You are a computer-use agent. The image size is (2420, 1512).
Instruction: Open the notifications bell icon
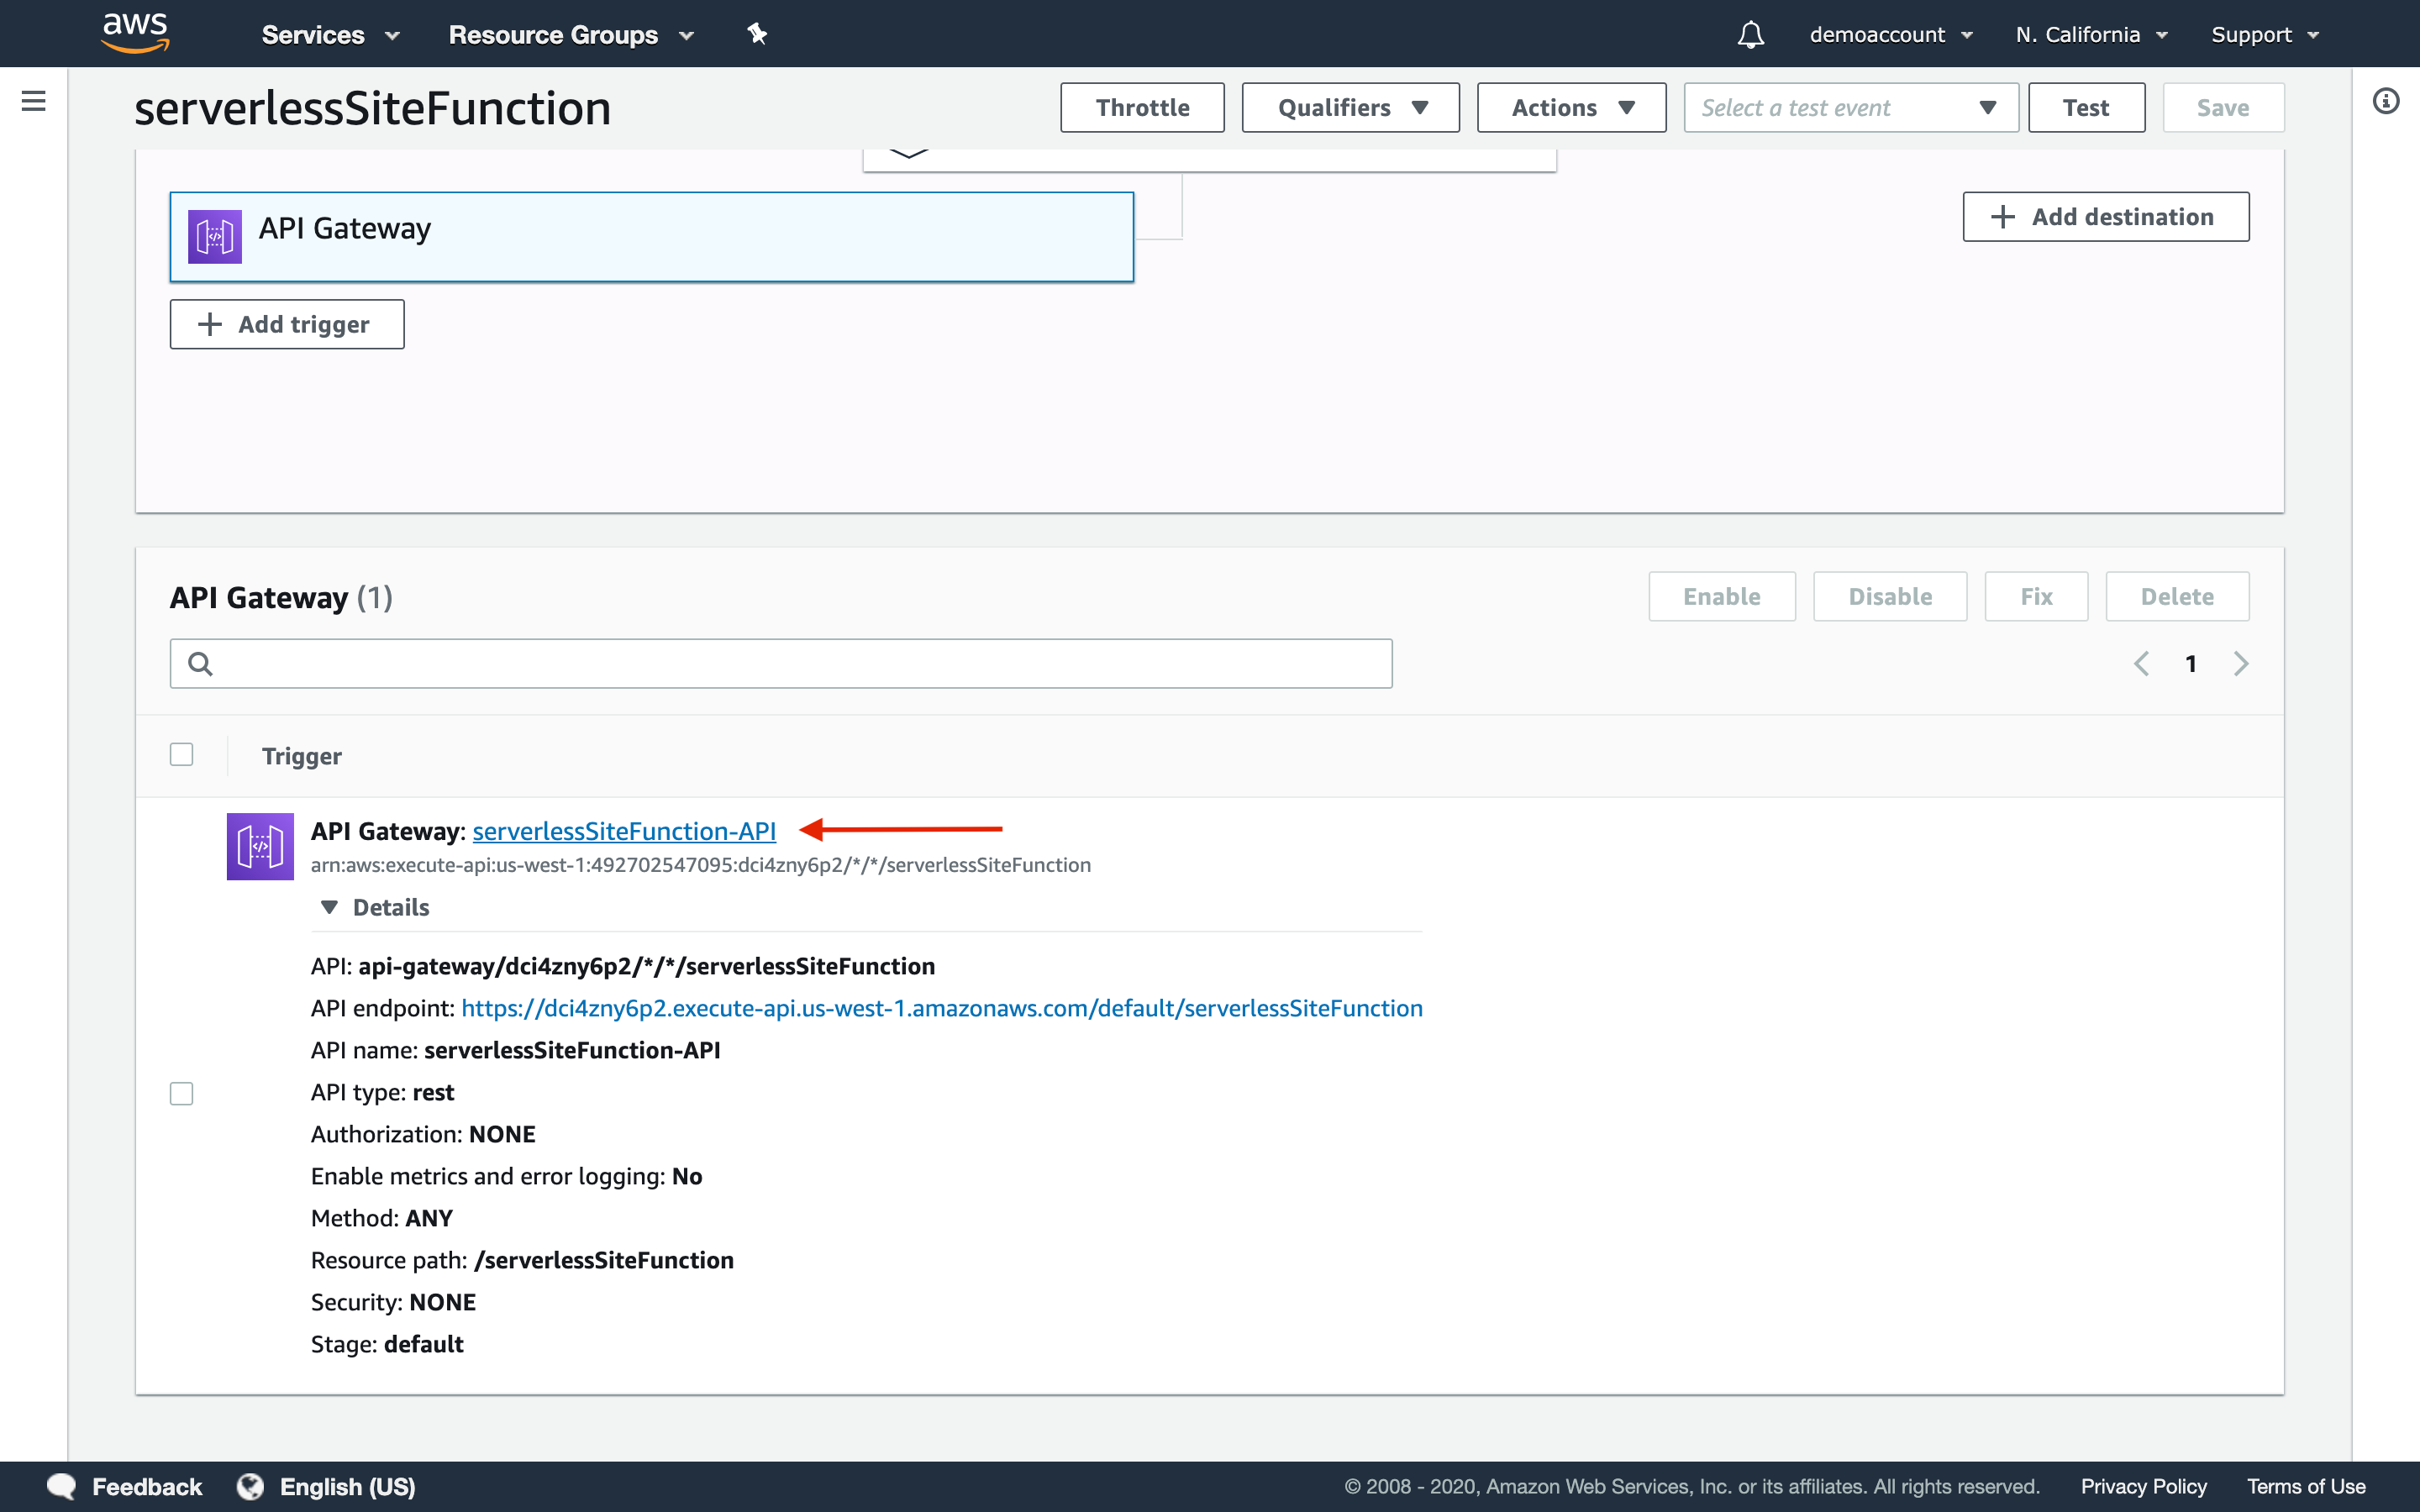tap(1750, 35)
